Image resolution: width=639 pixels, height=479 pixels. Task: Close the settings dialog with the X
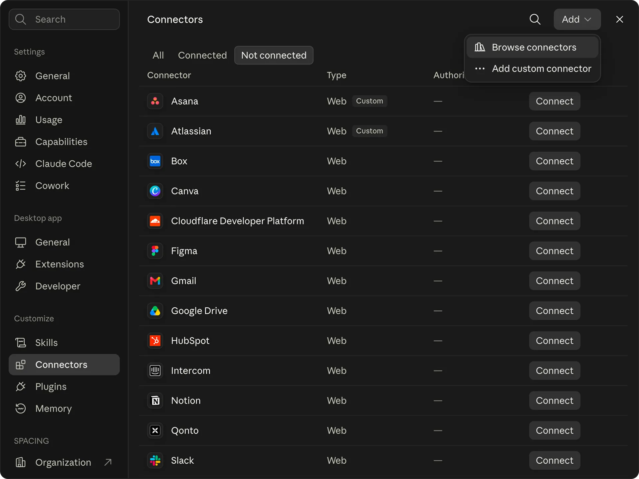[619, 19]
